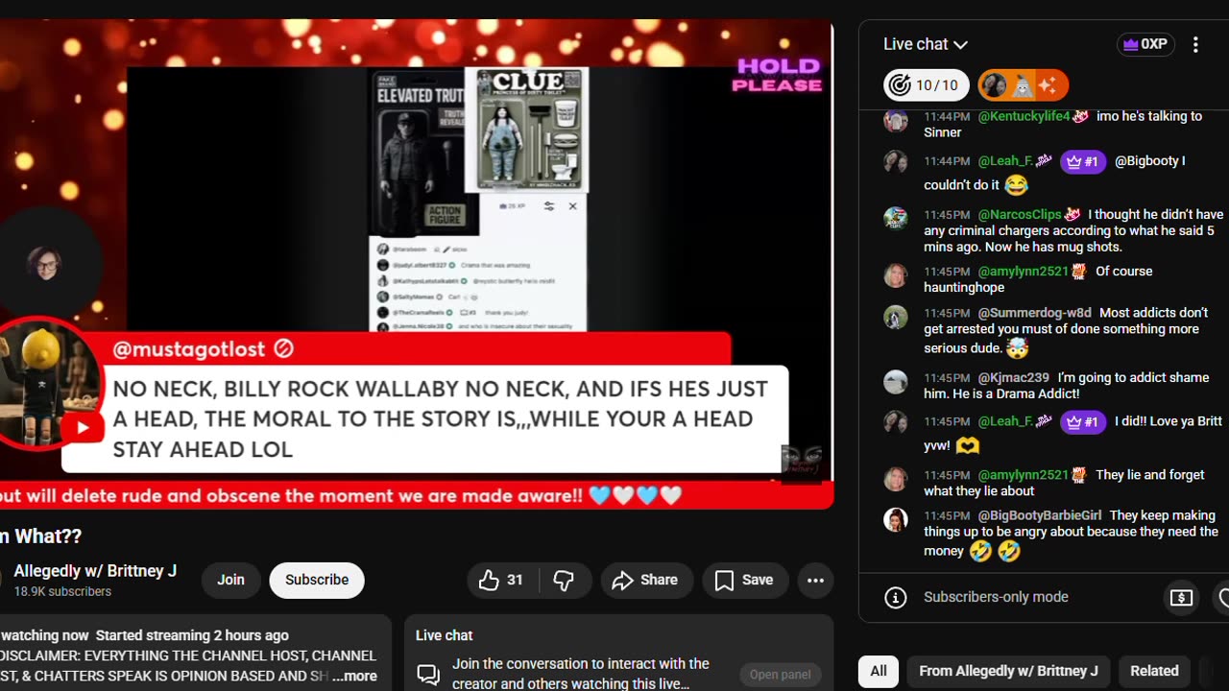Click @BigBootyBarbieGirl avatar in chat

click(896, 519)
